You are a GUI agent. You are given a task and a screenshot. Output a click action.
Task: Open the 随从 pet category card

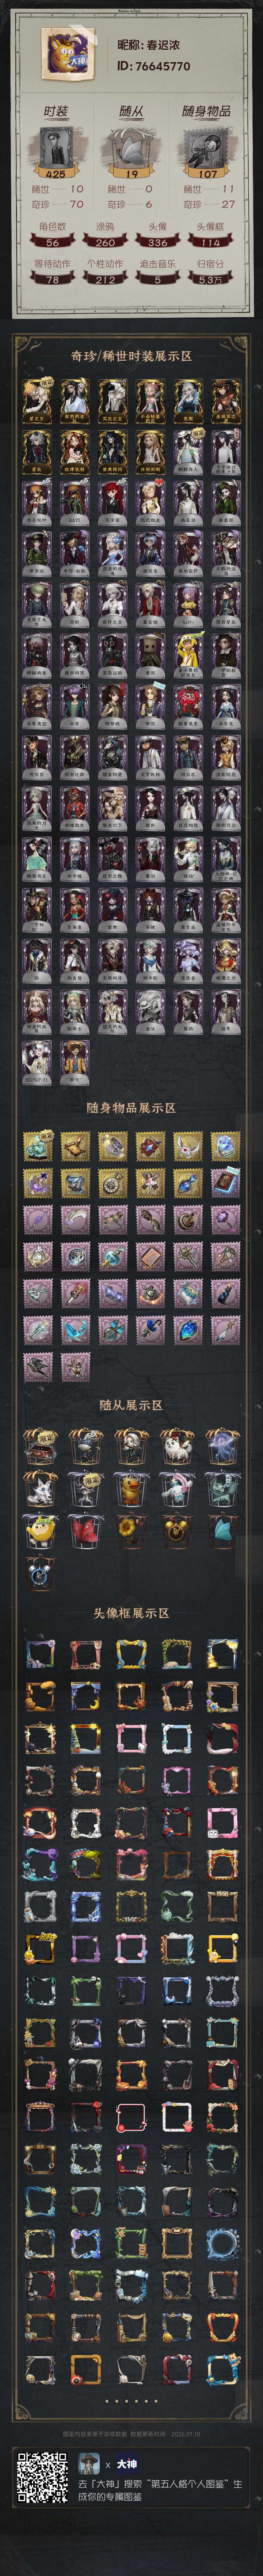(131, 155)
